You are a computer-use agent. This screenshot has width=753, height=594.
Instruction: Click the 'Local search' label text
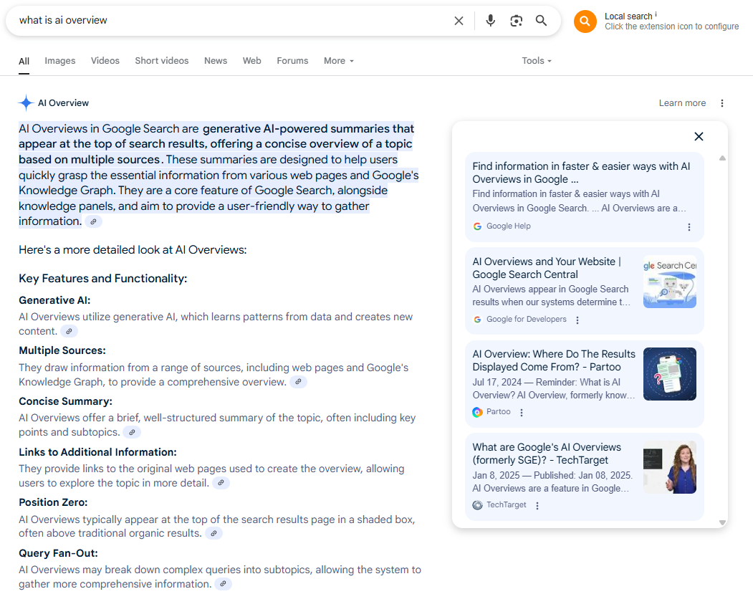pos(628,16)
